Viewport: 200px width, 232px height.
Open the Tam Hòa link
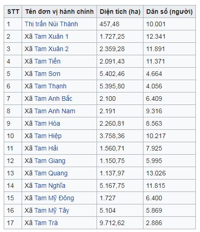(47, 123)
